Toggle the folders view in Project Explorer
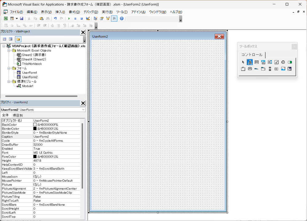Viewport: 307px width, 221px height. coord(18,39)
